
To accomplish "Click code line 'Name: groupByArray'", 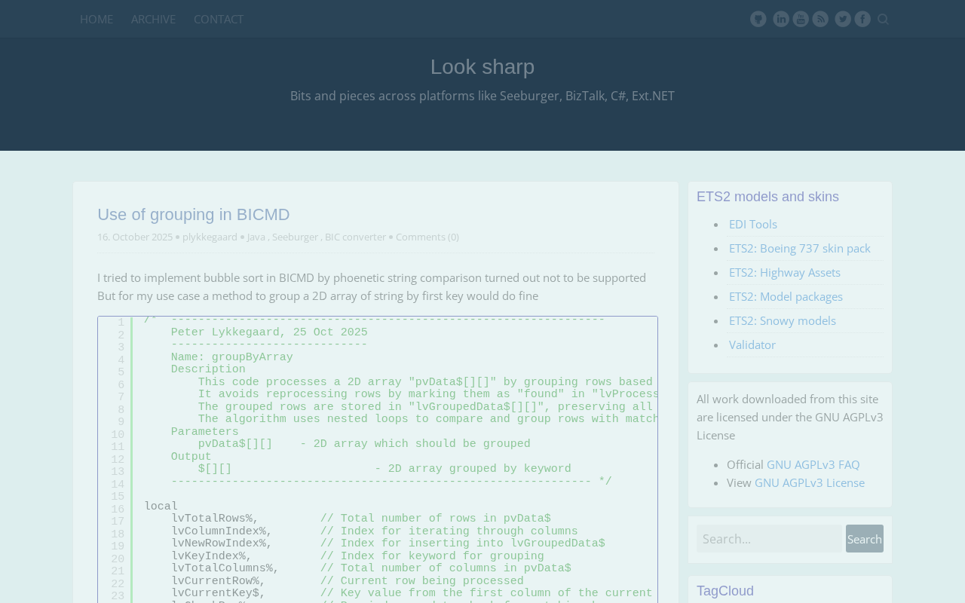I will pos(232,357).
